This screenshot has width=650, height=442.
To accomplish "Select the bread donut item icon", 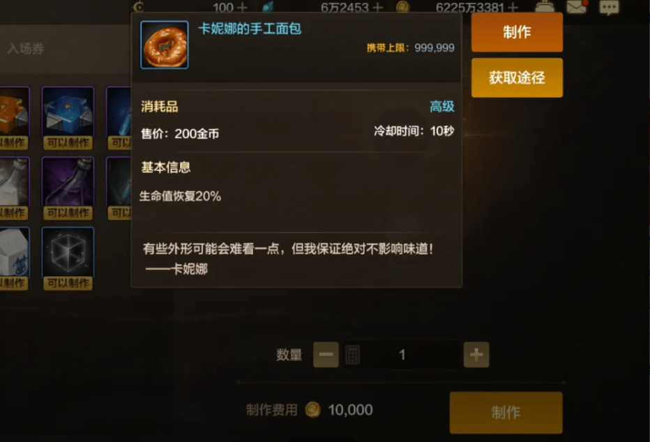I will (165, 45).
